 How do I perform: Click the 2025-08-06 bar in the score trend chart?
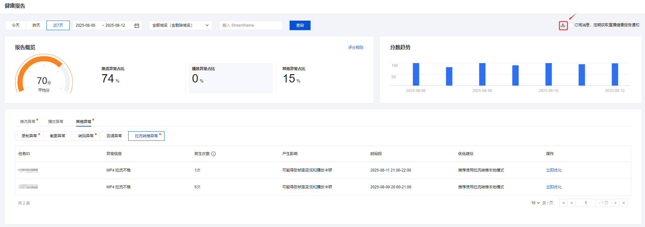416,75
